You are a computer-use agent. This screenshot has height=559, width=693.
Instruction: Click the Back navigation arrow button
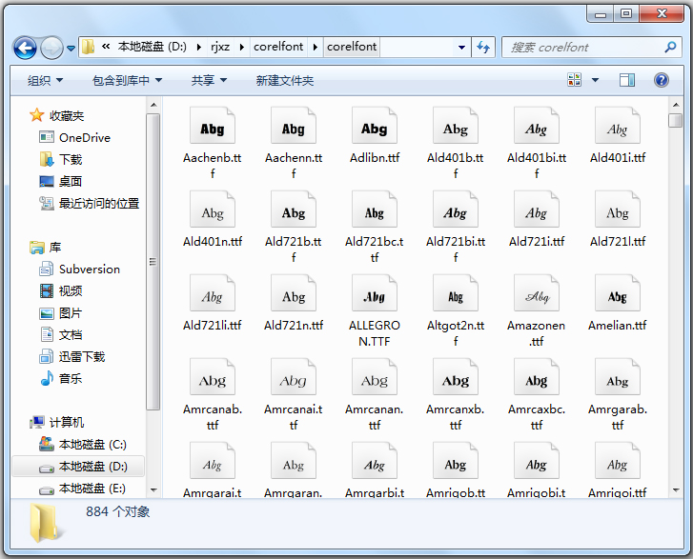[25, 47]
